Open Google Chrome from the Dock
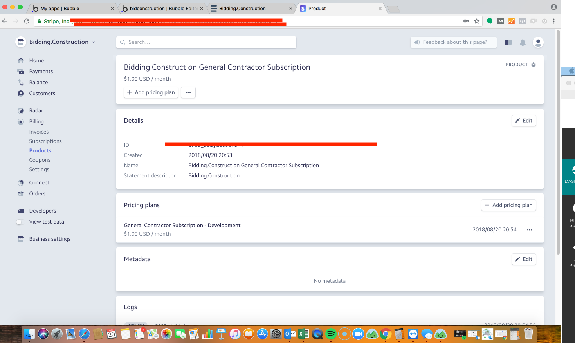The image size is (575, 343). click(x=386, y=334)
